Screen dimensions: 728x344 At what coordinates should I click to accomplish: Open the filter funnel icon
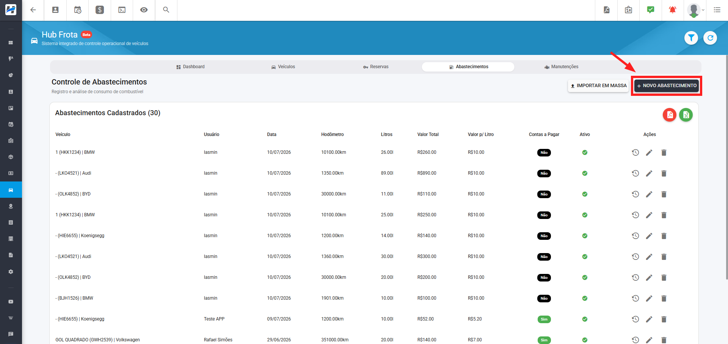coord(691,38)
